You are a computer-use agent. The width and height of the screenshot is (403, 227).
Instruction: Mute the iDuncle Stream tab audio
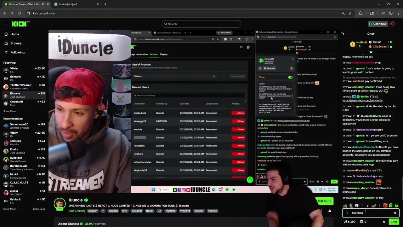[43, 4]
